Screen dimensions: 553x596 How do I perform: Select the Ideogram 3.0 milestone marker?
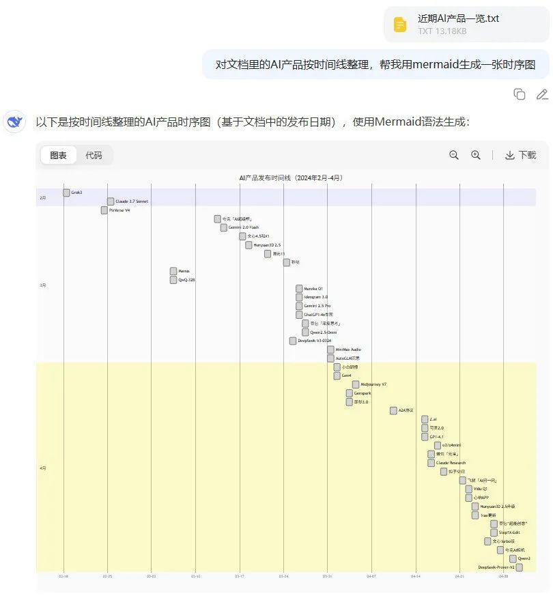pyautogui.click(x=299, y=297)
